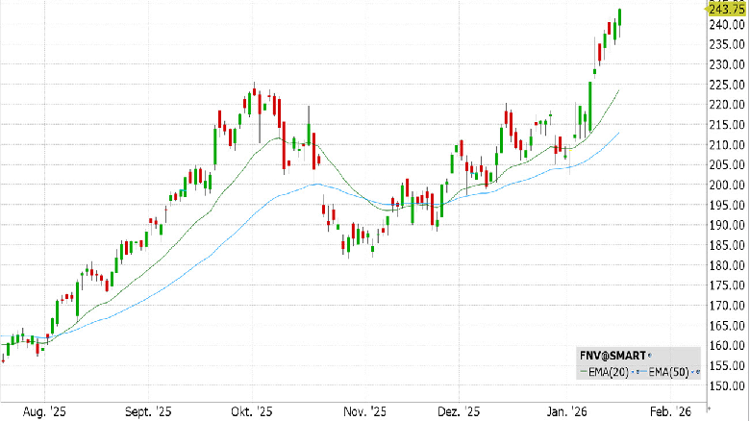This screenshot has height=421, width=750.
Task: Click the Dez. '25 date label
Action: [x=459, y=411]
